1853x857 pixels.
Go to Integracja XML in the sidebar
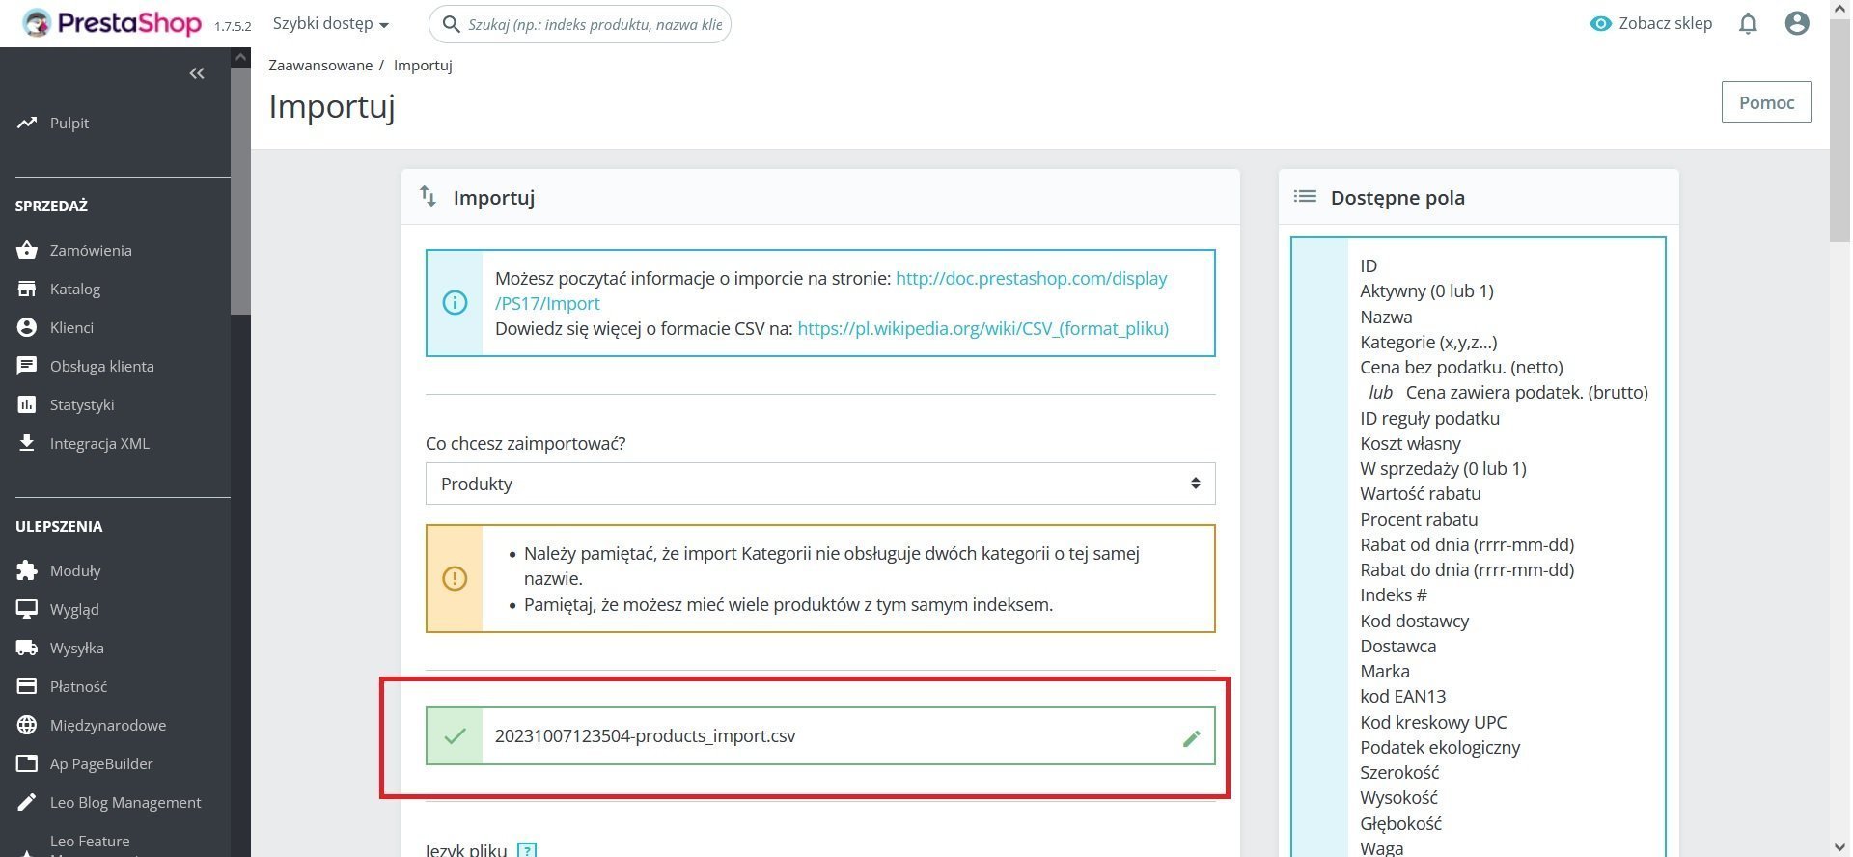99,443
